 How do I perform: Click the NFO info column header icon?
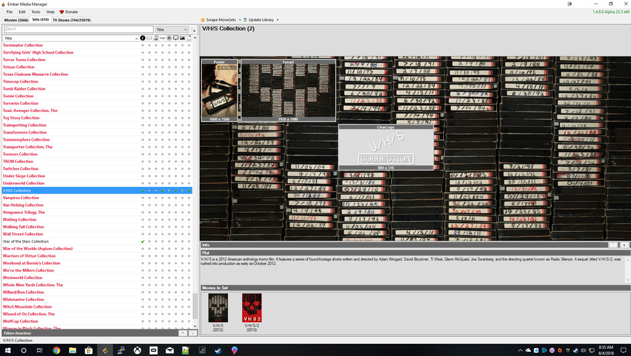(x=143, y=38)
